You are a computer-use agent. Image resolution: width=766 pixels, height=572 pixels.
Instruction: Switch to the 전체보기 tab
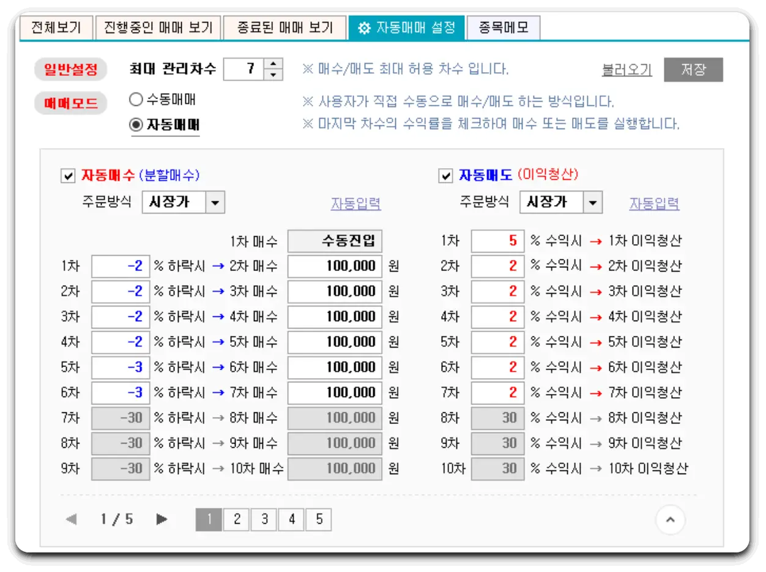pyautogui.click(x=56, y=27)
